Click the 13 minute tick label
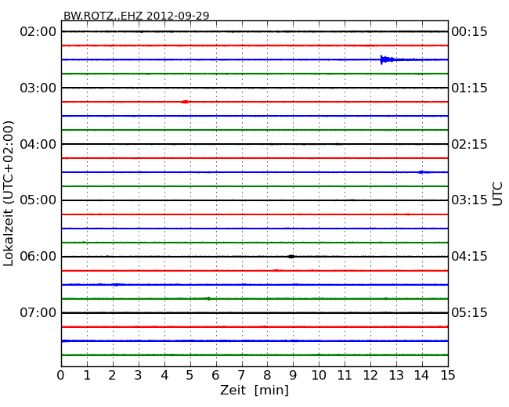 tap(396, 376)
